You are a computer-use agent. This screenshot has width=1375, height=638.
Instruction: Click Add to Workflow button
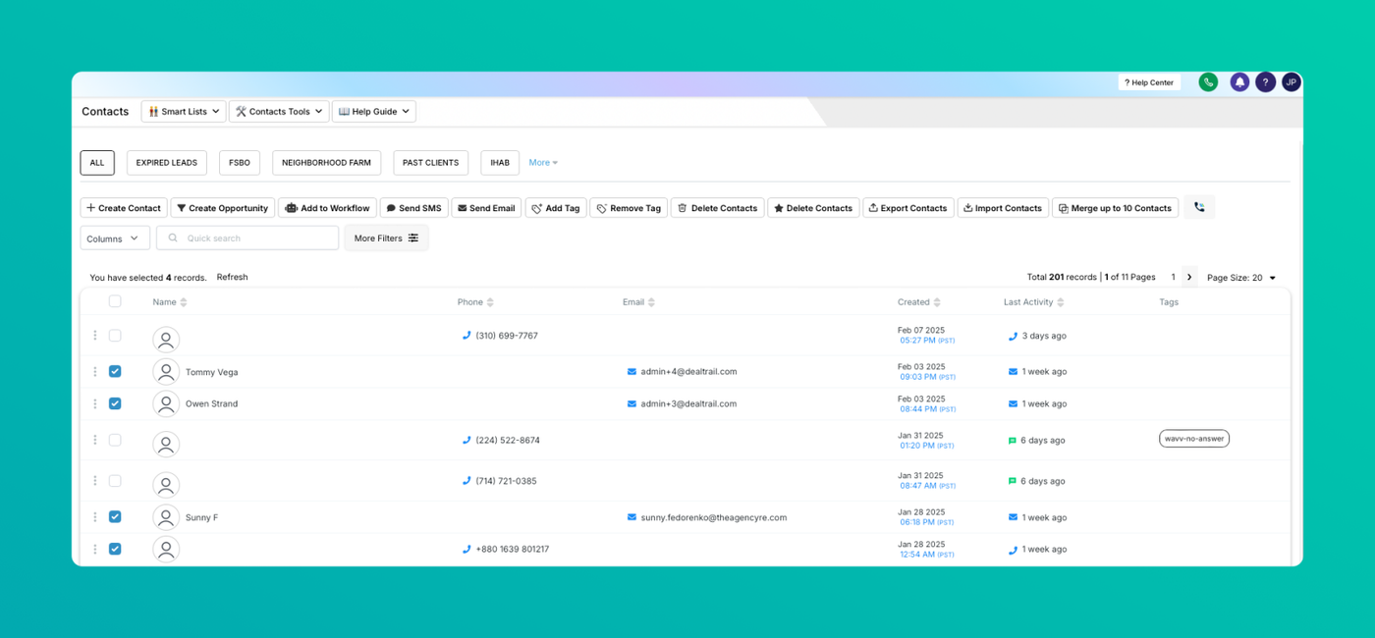pos(328,208)
